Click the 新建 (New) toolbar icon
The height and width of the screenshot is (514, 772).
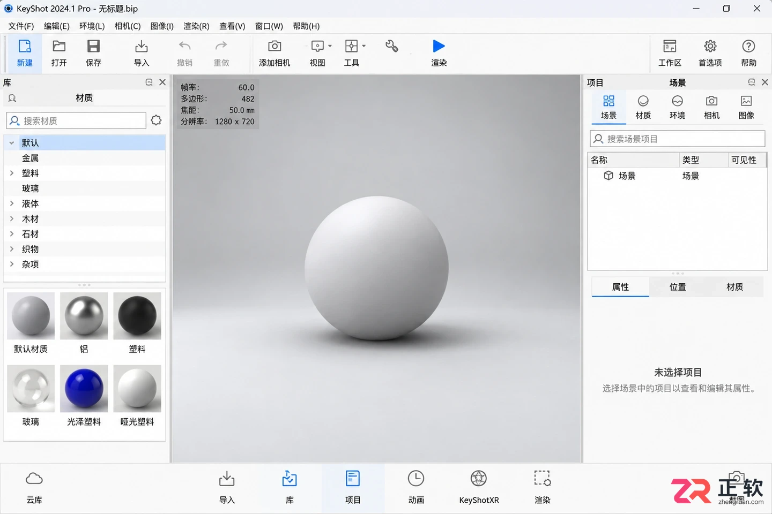click(25, 47)
